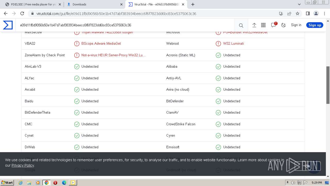
Task: Reload the page
Action: (22, 13)
